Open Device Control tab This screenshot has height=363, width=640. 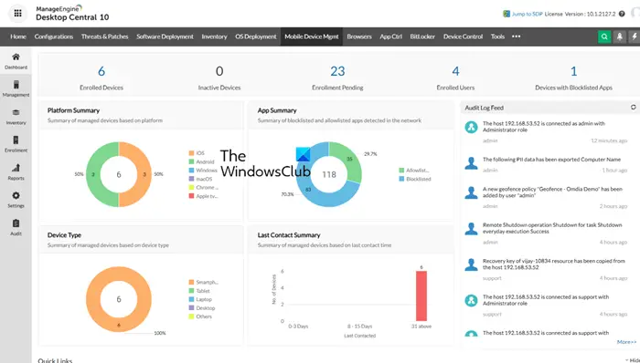[463, 36]
